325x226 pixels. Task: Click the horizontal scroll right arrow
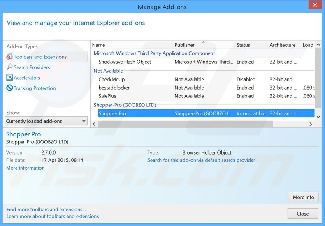point(311,124)
